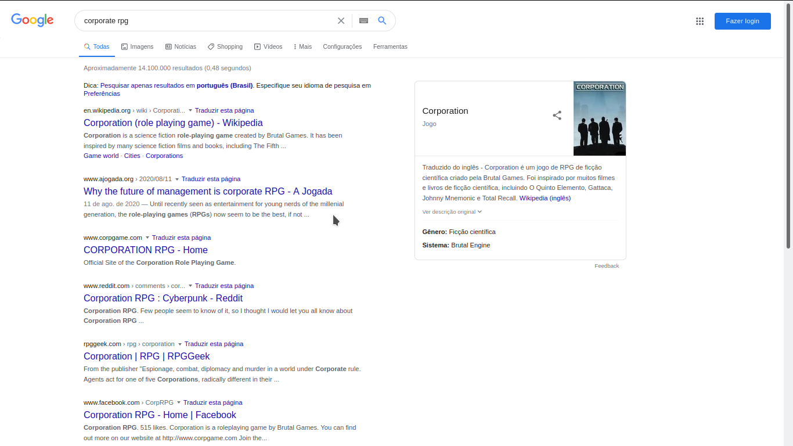Open the Game world sitelink
This screenshot has width=793, height=446.
point(101,156)
